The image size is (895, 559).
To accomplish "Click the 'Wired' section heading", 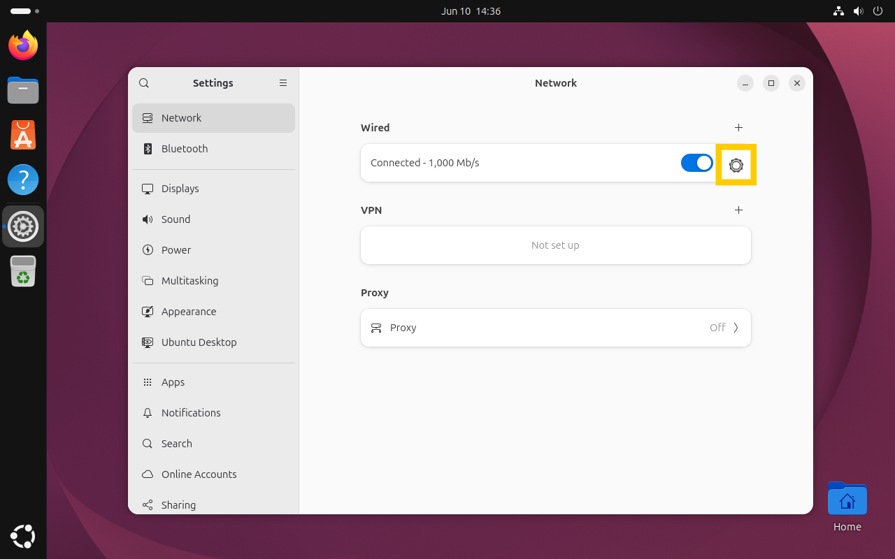I will tap(375, 128).
